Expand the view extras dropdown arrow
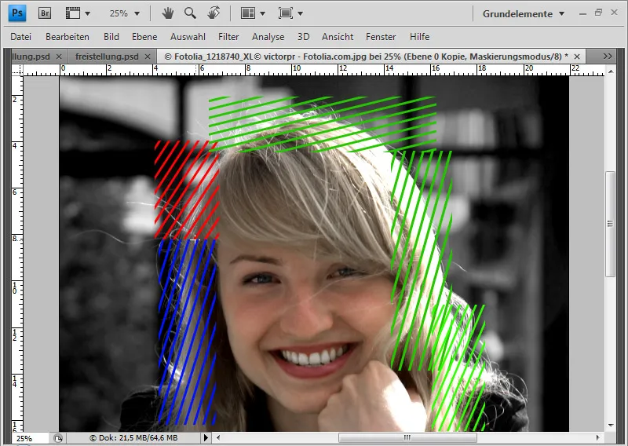628x446 pixels. click(x=87, y=13)
